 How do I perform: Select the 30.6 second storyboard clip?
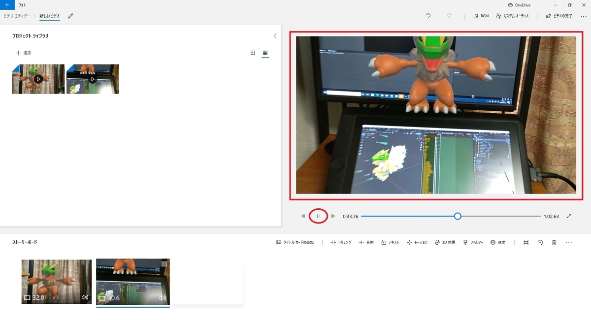click(133, 282)
